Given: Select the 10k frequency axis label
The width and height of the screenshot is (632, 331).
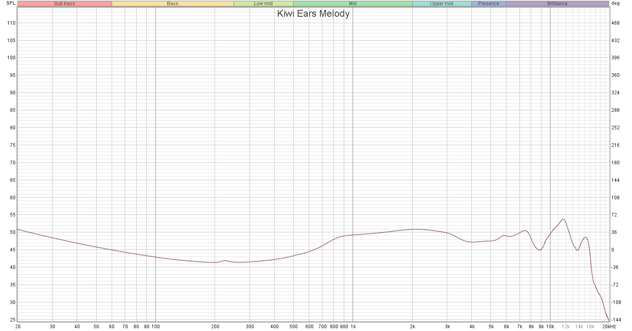Looking at the screenshot, I should click(551, 327).
